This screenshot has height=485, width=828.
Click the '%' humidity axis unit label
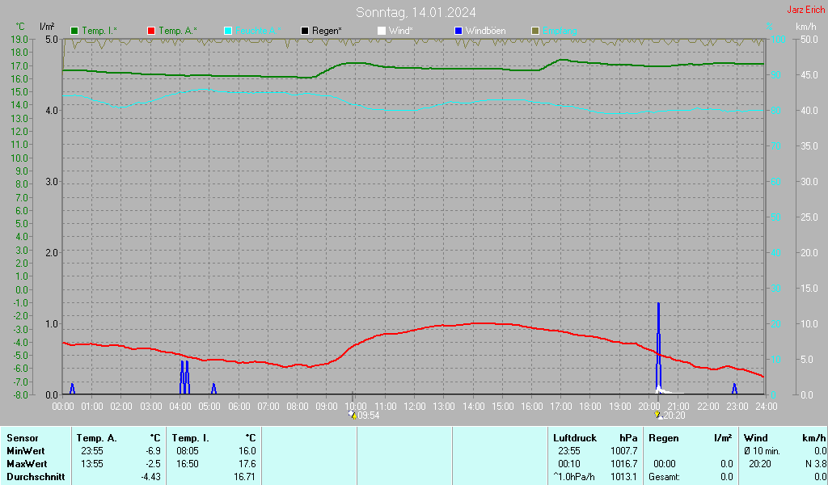coord(770,27)
